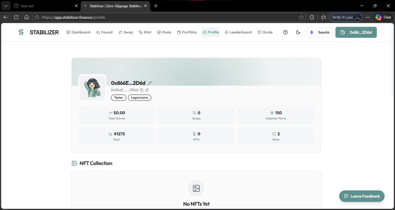The width and height of the screenshot is (395, 210).
Task: Click the NFT Collection heading icon
Action: click(x=74, y=163)
